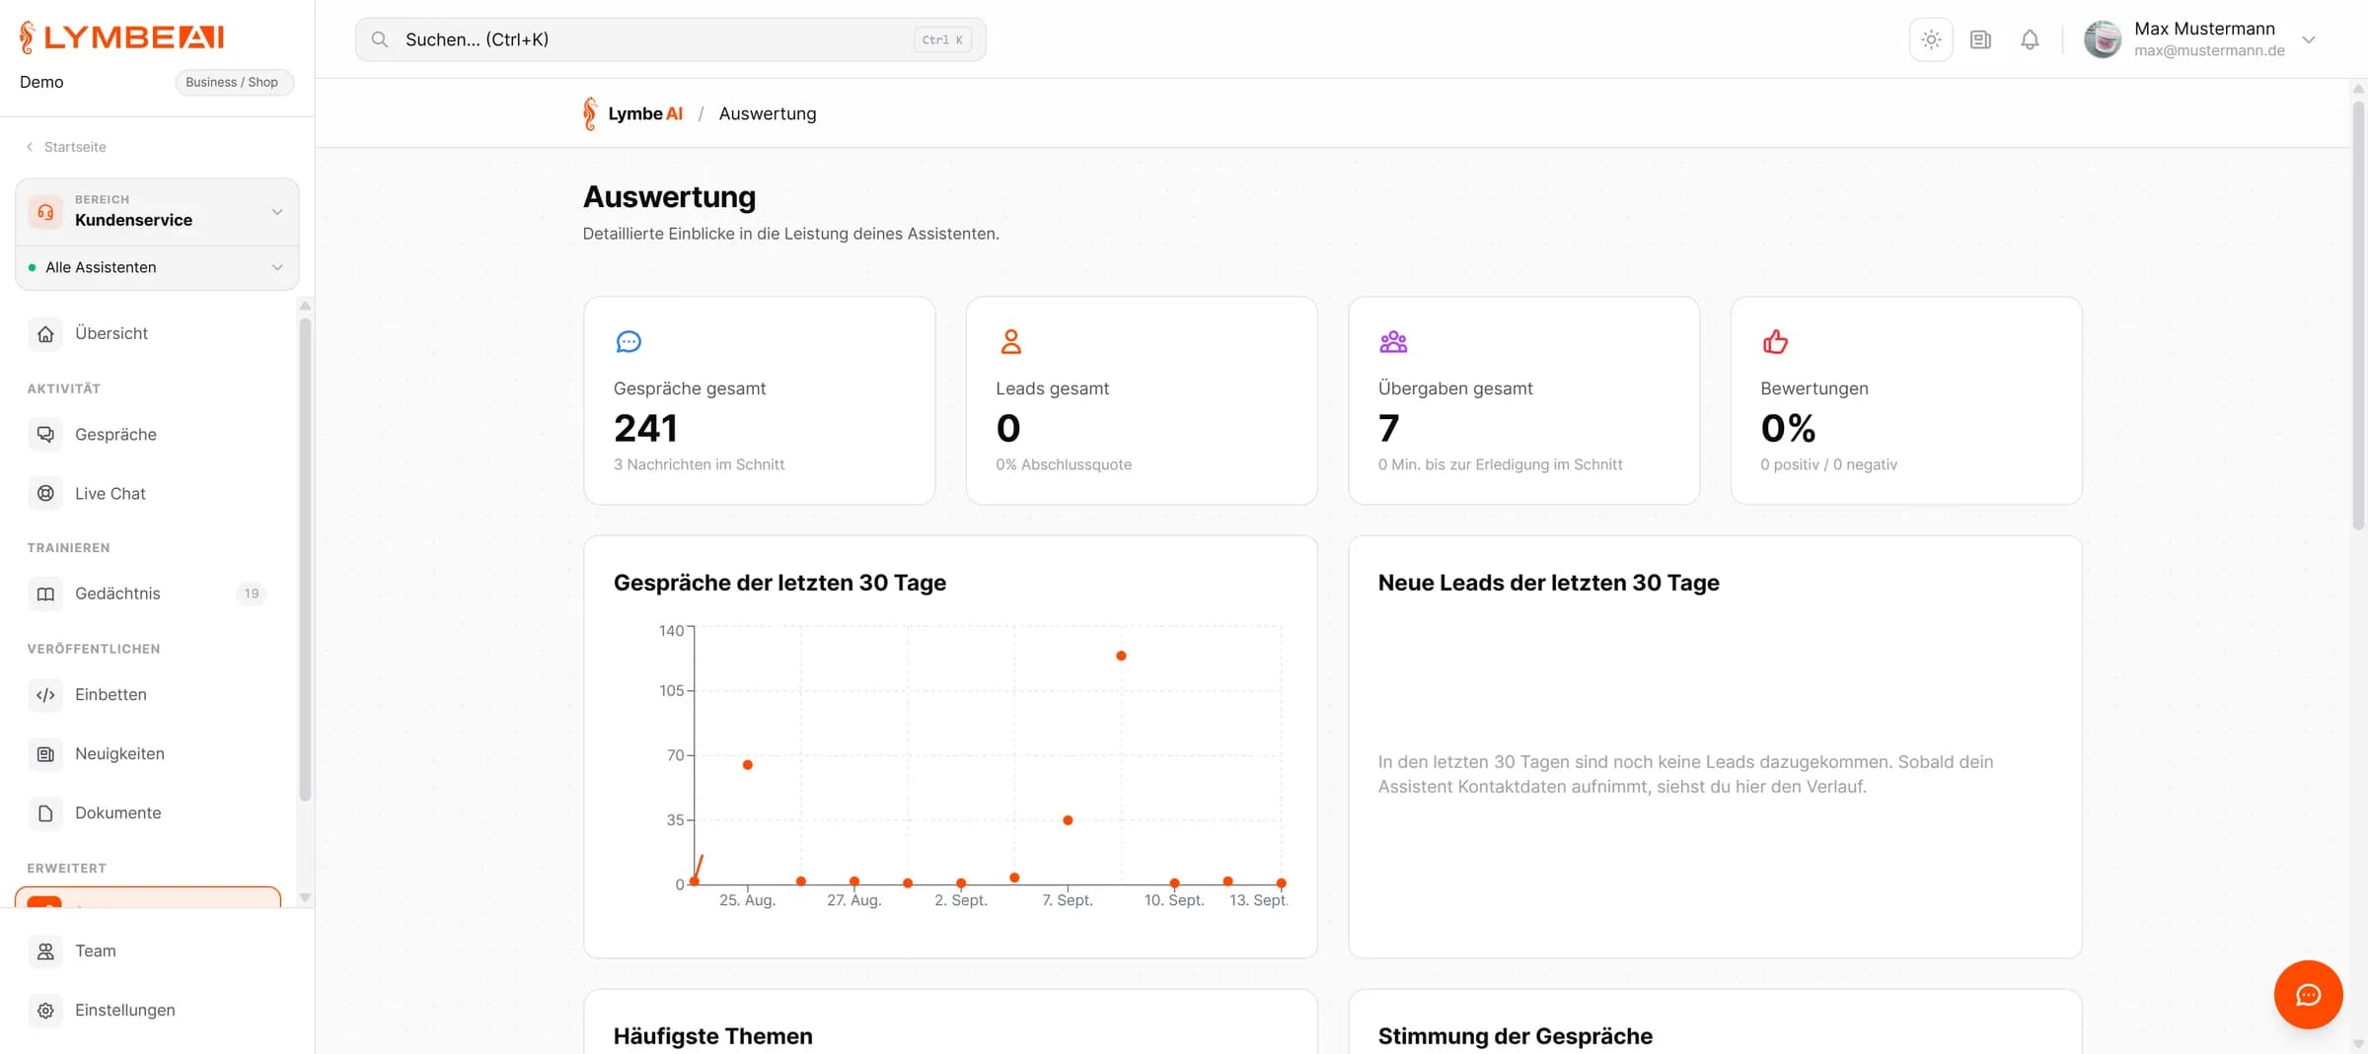Click the Live Chat lifebuoy icon

tap(45, 494)
